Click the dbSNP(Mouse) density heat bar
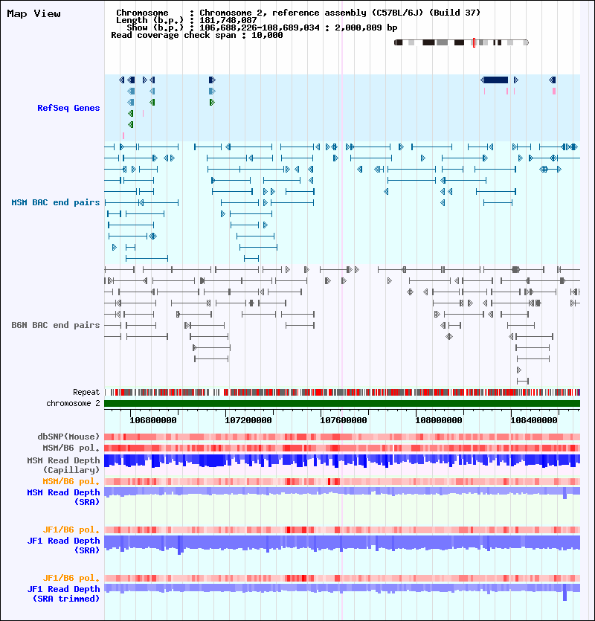The image size is (595, 621). [342, 437]
